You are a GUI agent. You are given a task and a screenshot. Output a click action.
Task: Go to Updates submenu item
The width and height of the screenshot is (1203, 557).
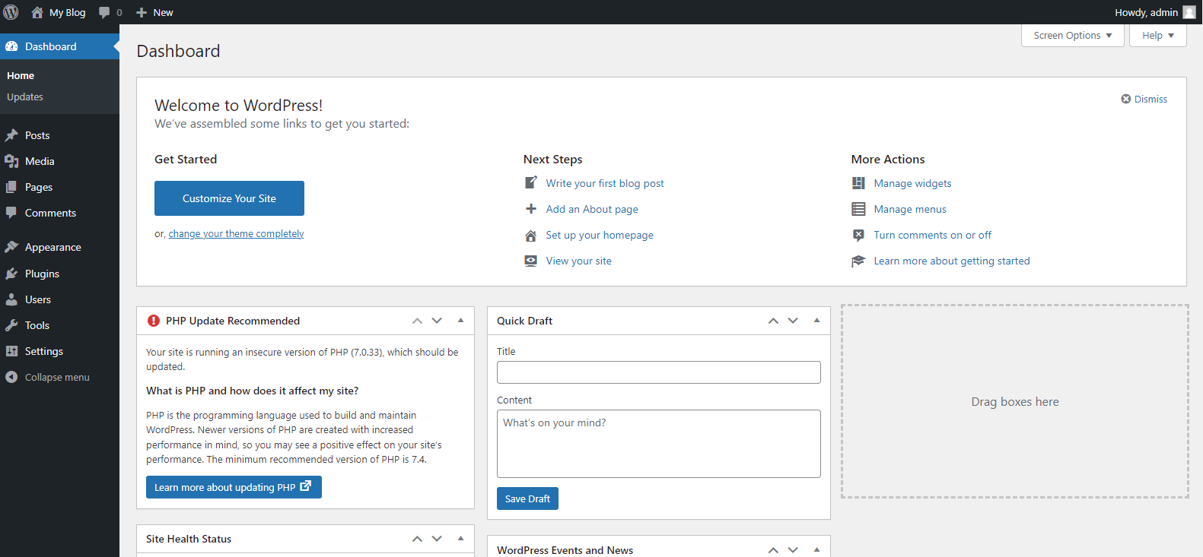pos(25,97)
